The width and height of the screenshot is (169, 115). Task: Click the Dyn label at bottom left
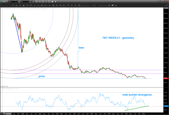[2, 113]
